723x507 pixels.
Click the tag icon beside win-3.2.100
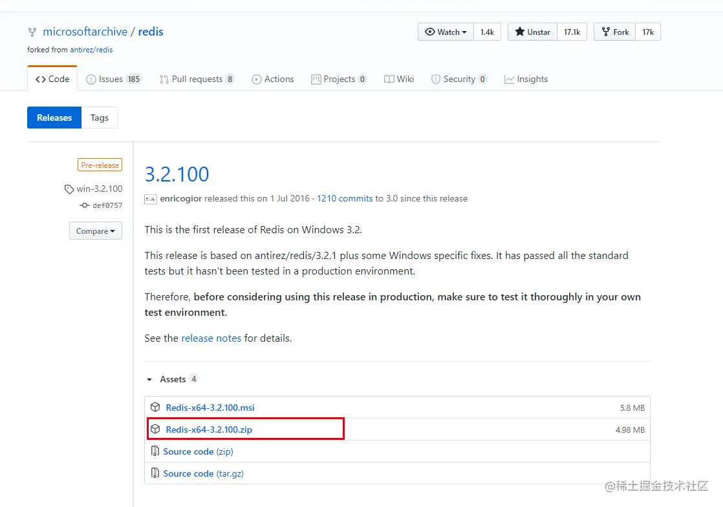click(x=69, y=189)
